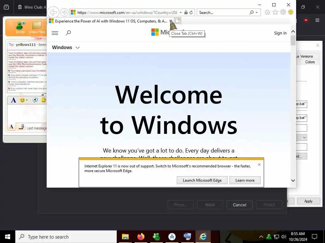
Task: Click the Cancel button in the wizard dialog
Action: click(x=239, y=205)
